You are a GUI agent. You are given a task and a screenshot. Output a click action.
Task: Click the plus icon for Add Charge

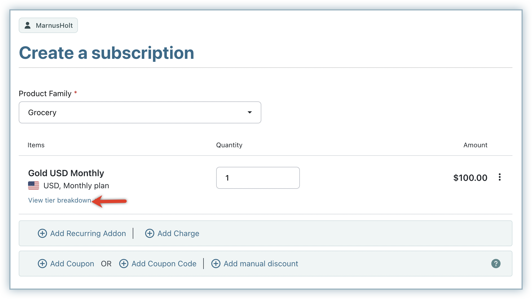tap(150, 233)
